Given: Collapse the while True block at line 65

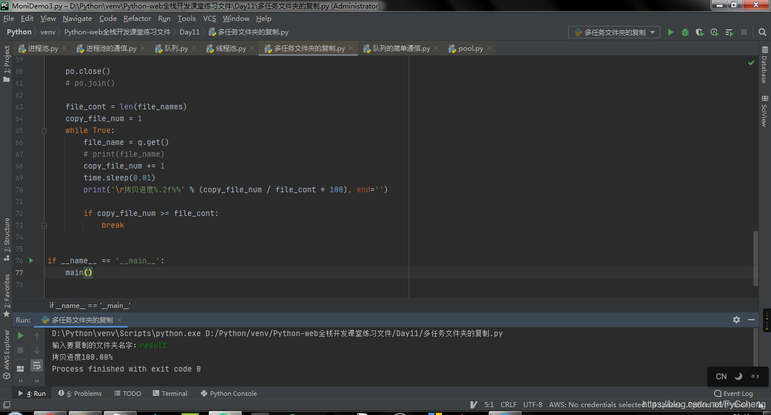Looking at the screenshot, I should tap(45, 130).
